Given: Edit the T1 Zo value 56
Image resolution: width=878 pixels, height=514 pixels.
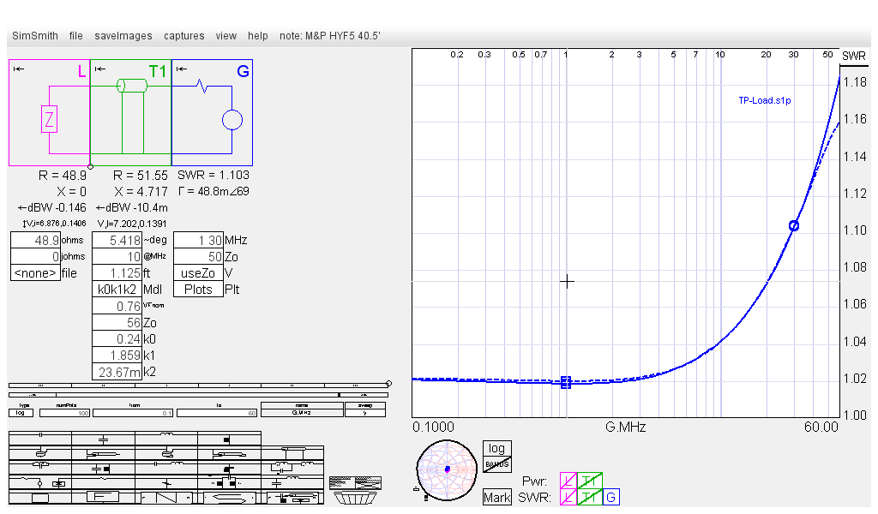Looking at the screenshot, I should [117, 323].
